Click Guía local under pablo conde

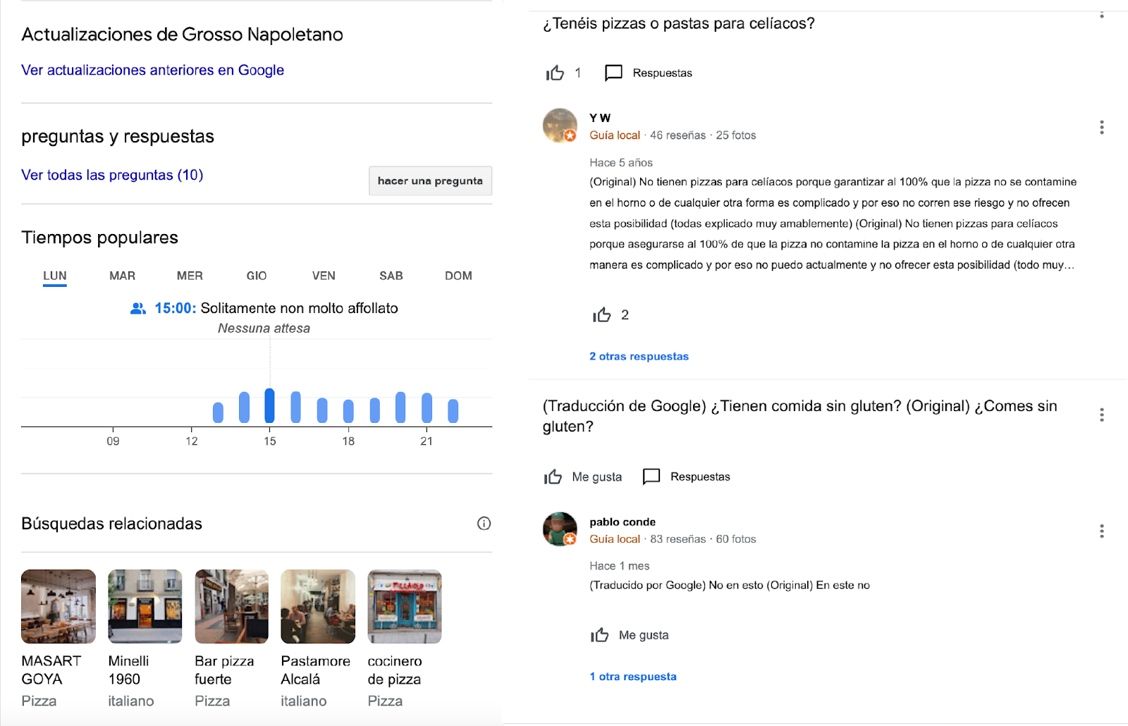[x=615, y=539]
